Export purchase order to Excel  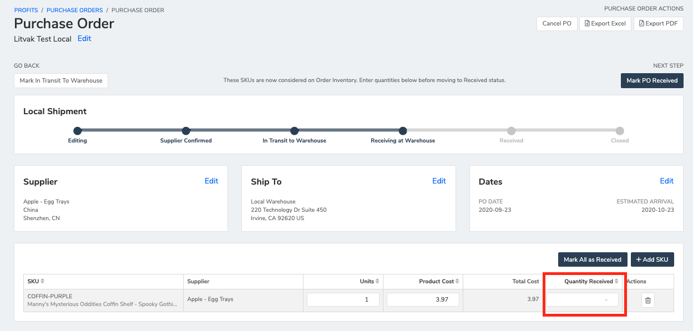coord(605,23)
